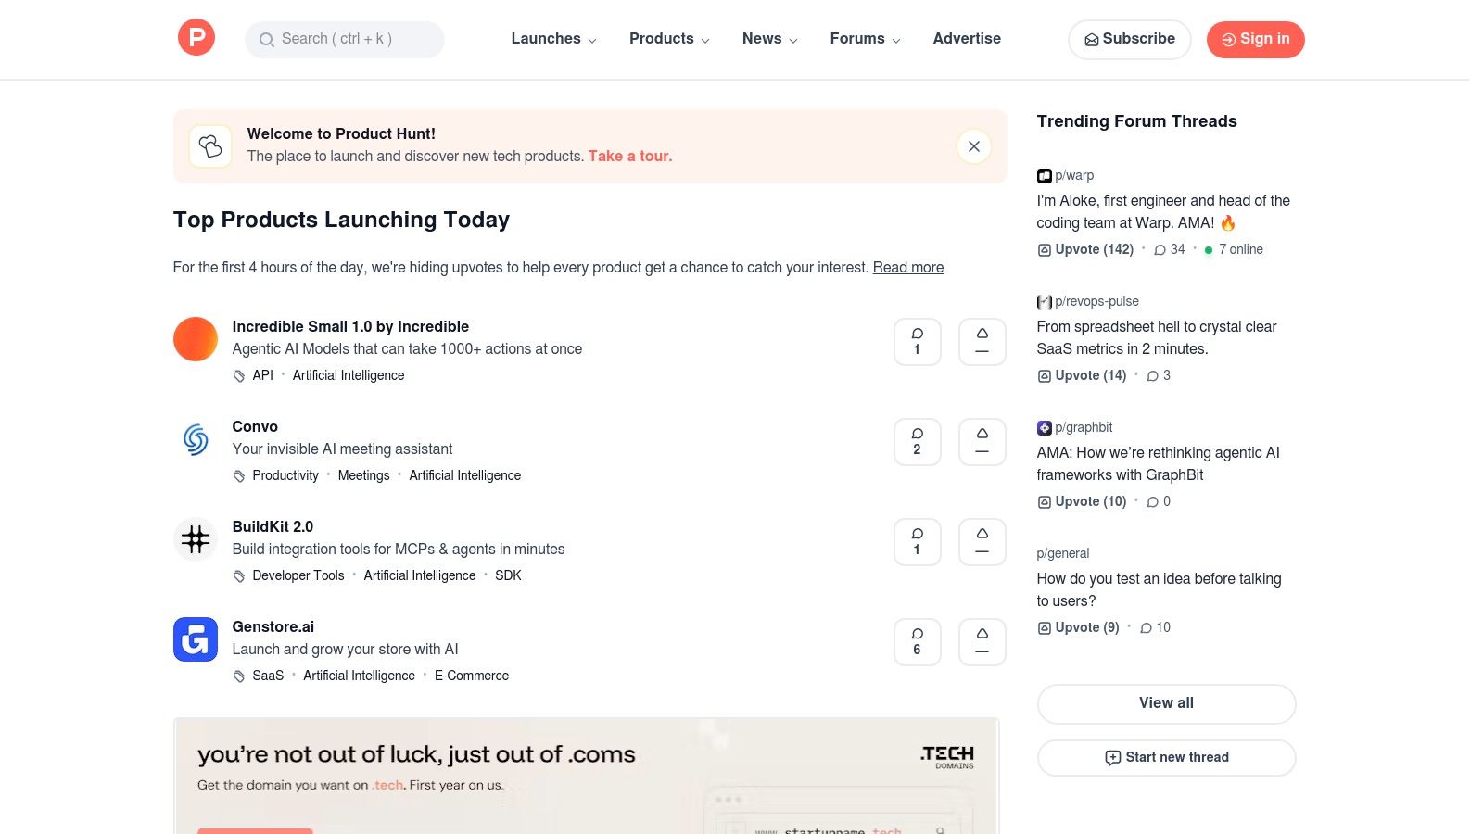Open the p/general forum link
The image size is (1483, 834).
point(1063,553)
